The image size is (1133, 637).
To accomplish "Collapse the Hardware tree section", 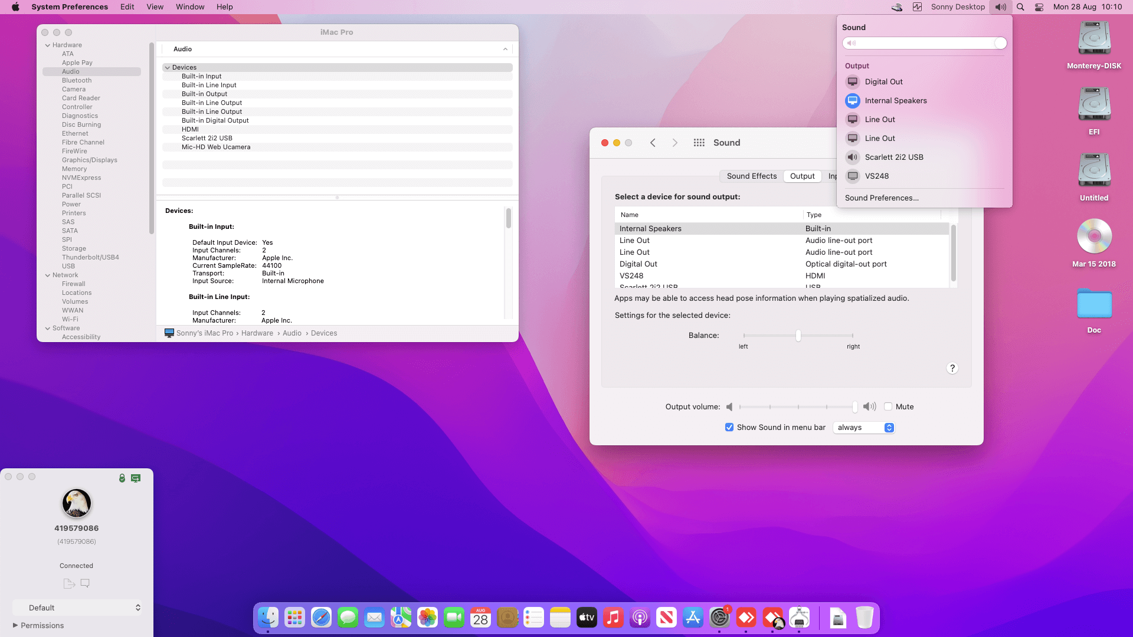I will pos(47,45).
